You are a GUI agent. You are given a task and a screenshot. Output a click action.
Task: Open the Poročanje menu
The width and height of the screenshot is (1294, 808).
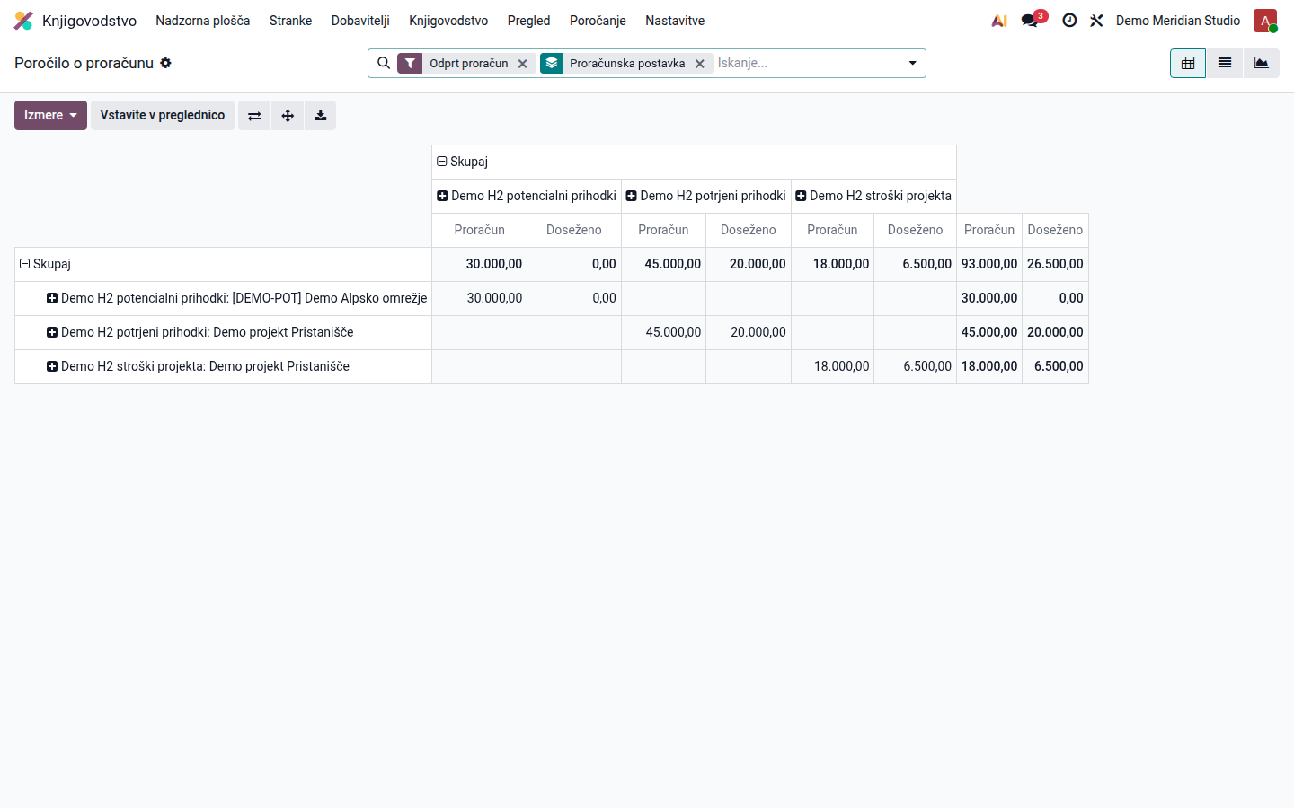(x=598, y=21)
